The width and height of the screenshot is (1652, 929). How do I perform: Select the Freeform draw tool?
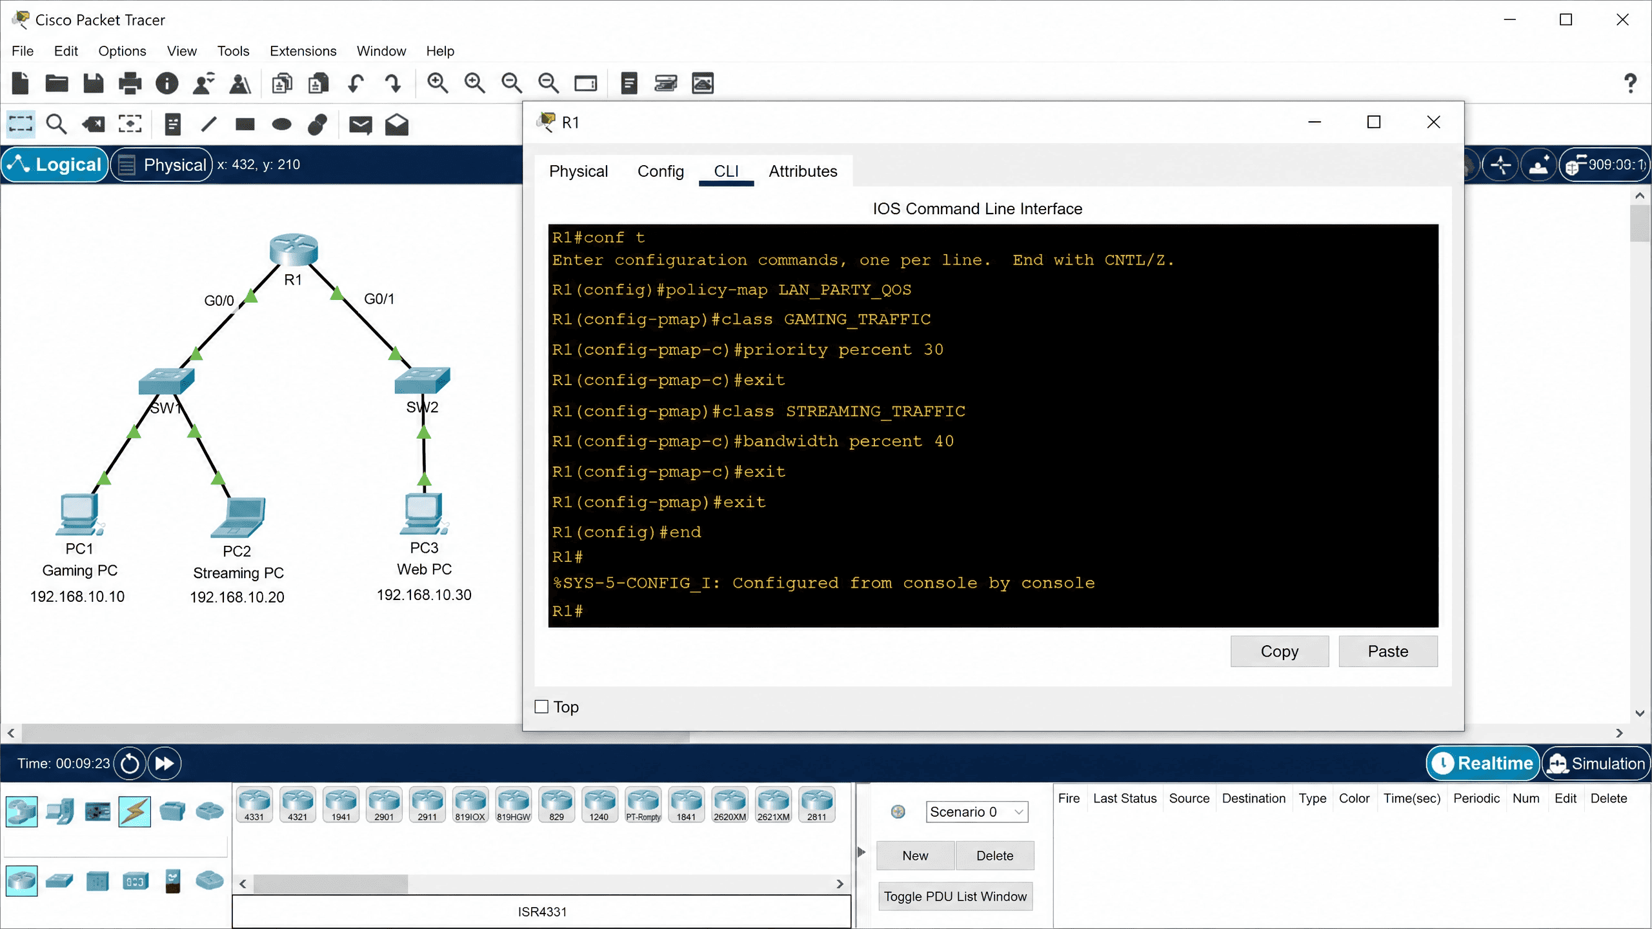[x=318, y=125]
